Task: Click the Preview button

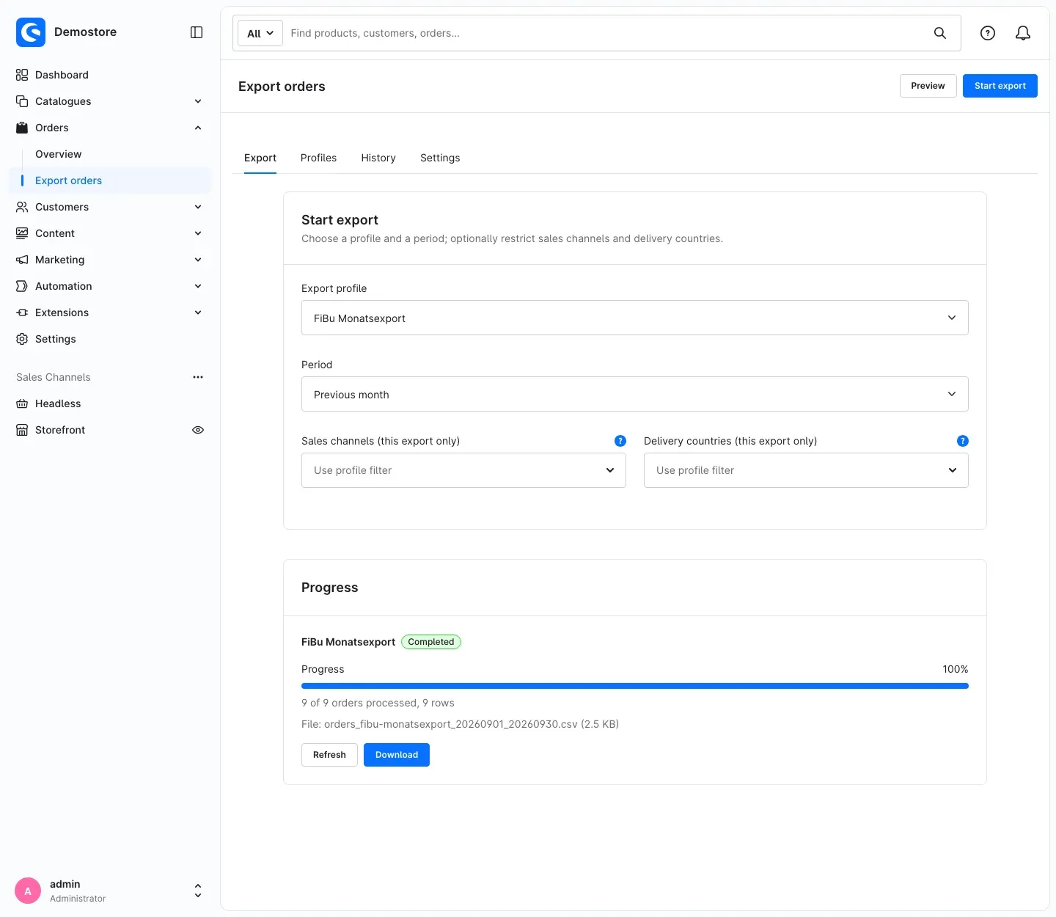Action: tap(928, 86)
